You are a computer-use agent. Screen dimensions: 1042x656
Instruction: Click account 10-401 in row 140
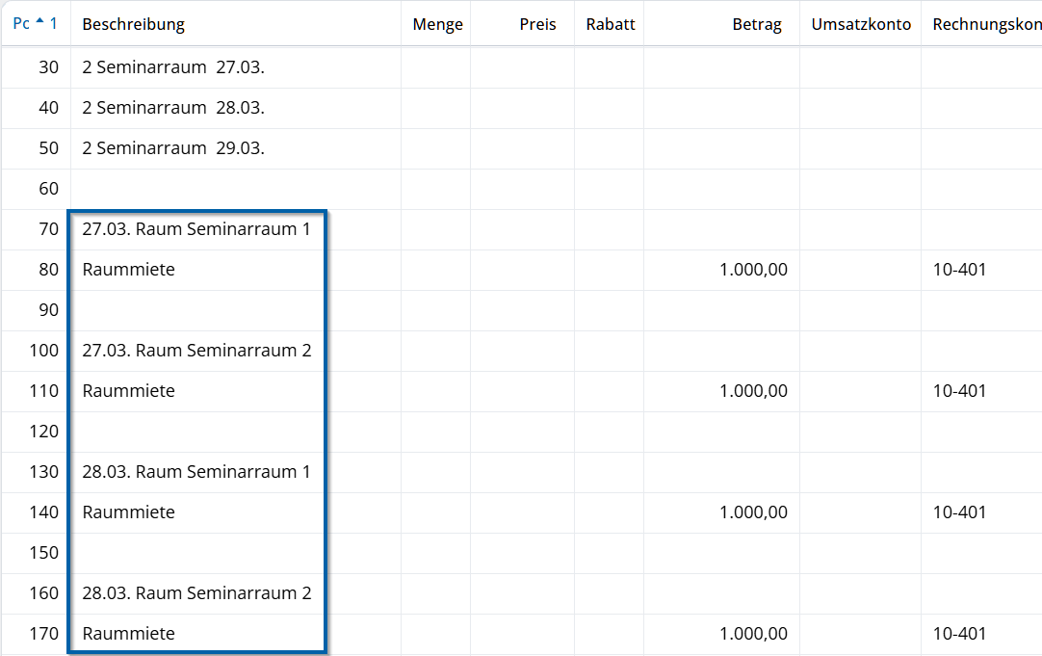point(959,512)
